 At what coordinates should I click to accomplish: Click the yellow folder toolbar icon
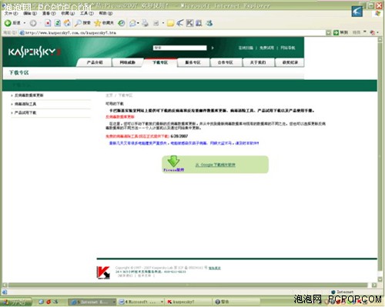170,23
